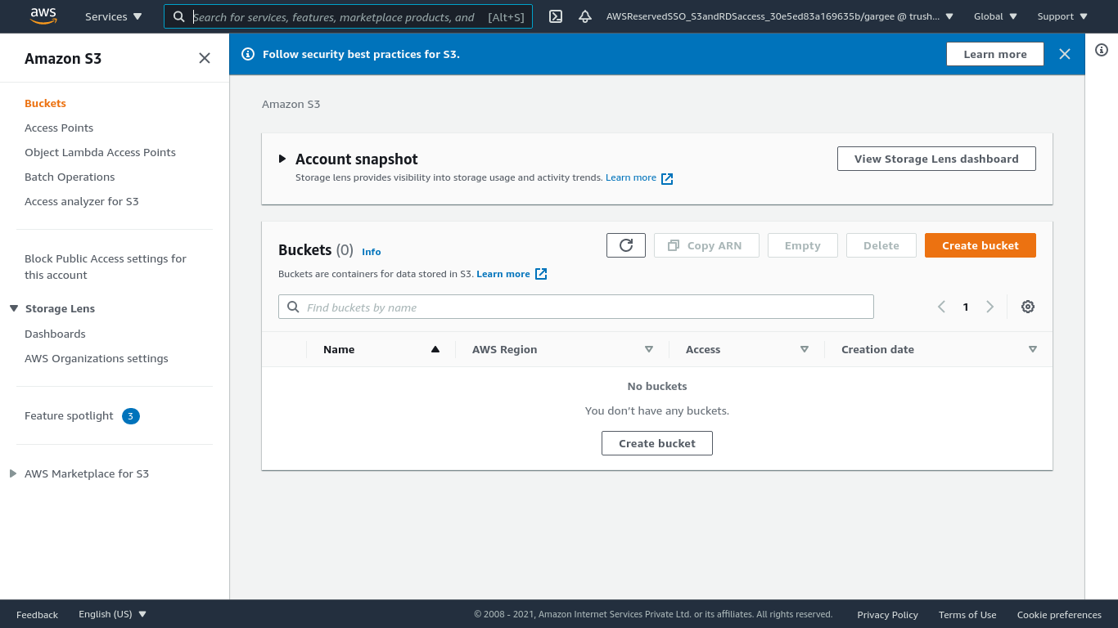Click Create bucket under No buckets message
1118x628 pixels.
point(657,443)
